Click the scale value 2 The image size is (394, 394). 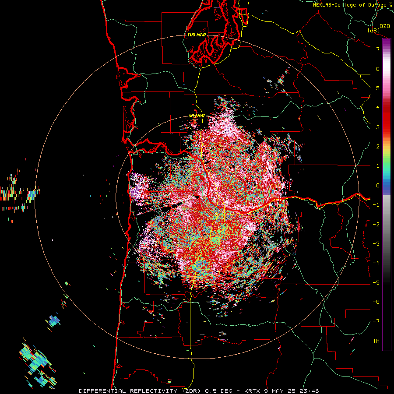coord(378,146)
